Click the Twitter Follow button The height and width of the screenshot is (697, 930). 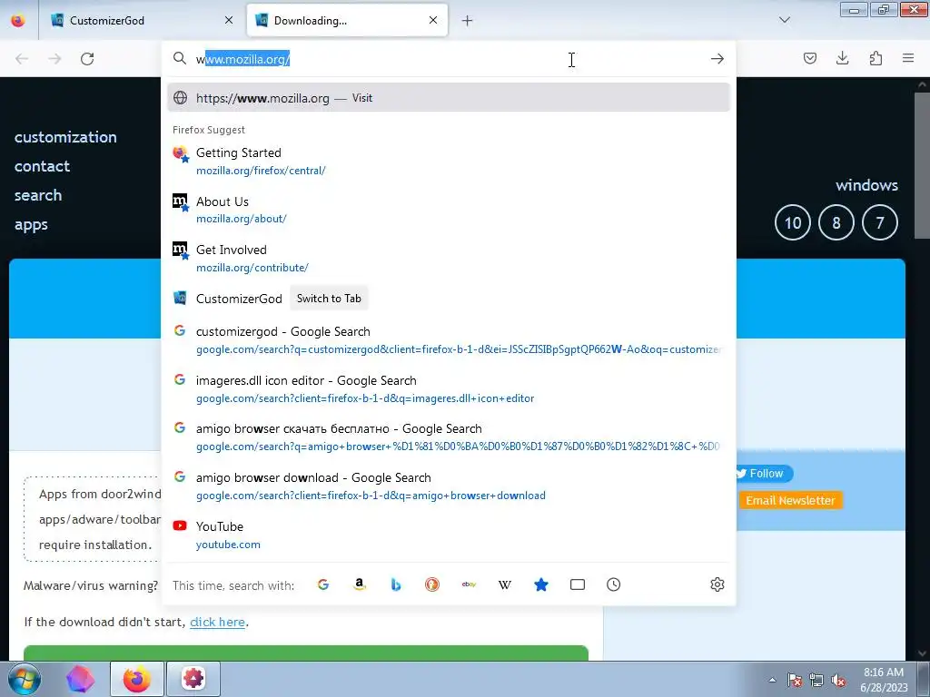[x=764, y=473]
